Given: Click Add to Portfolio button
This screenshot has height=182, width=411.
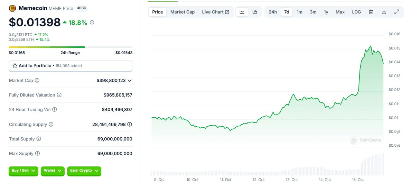Looking at the screenshot, I should (x=71, y=66).
